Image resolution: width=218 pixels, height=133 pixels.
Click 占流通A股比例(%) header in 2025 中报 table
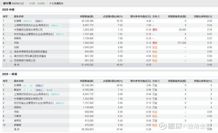coord(113,16)
